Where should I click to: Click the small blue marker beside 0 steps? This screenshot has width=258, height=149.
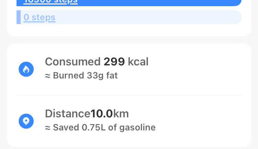pyautogui.click(x=19, y=17)
